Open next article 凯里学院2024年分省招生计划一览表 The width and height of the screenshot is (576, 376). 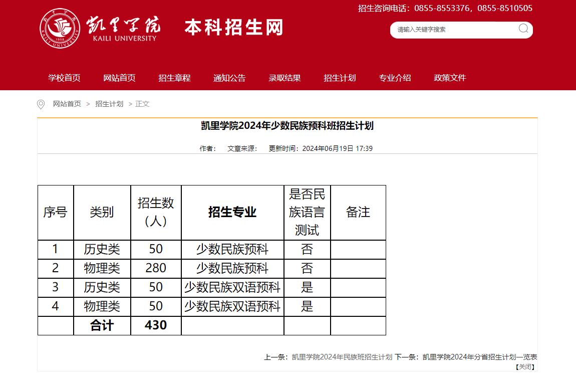click(480, 357)
